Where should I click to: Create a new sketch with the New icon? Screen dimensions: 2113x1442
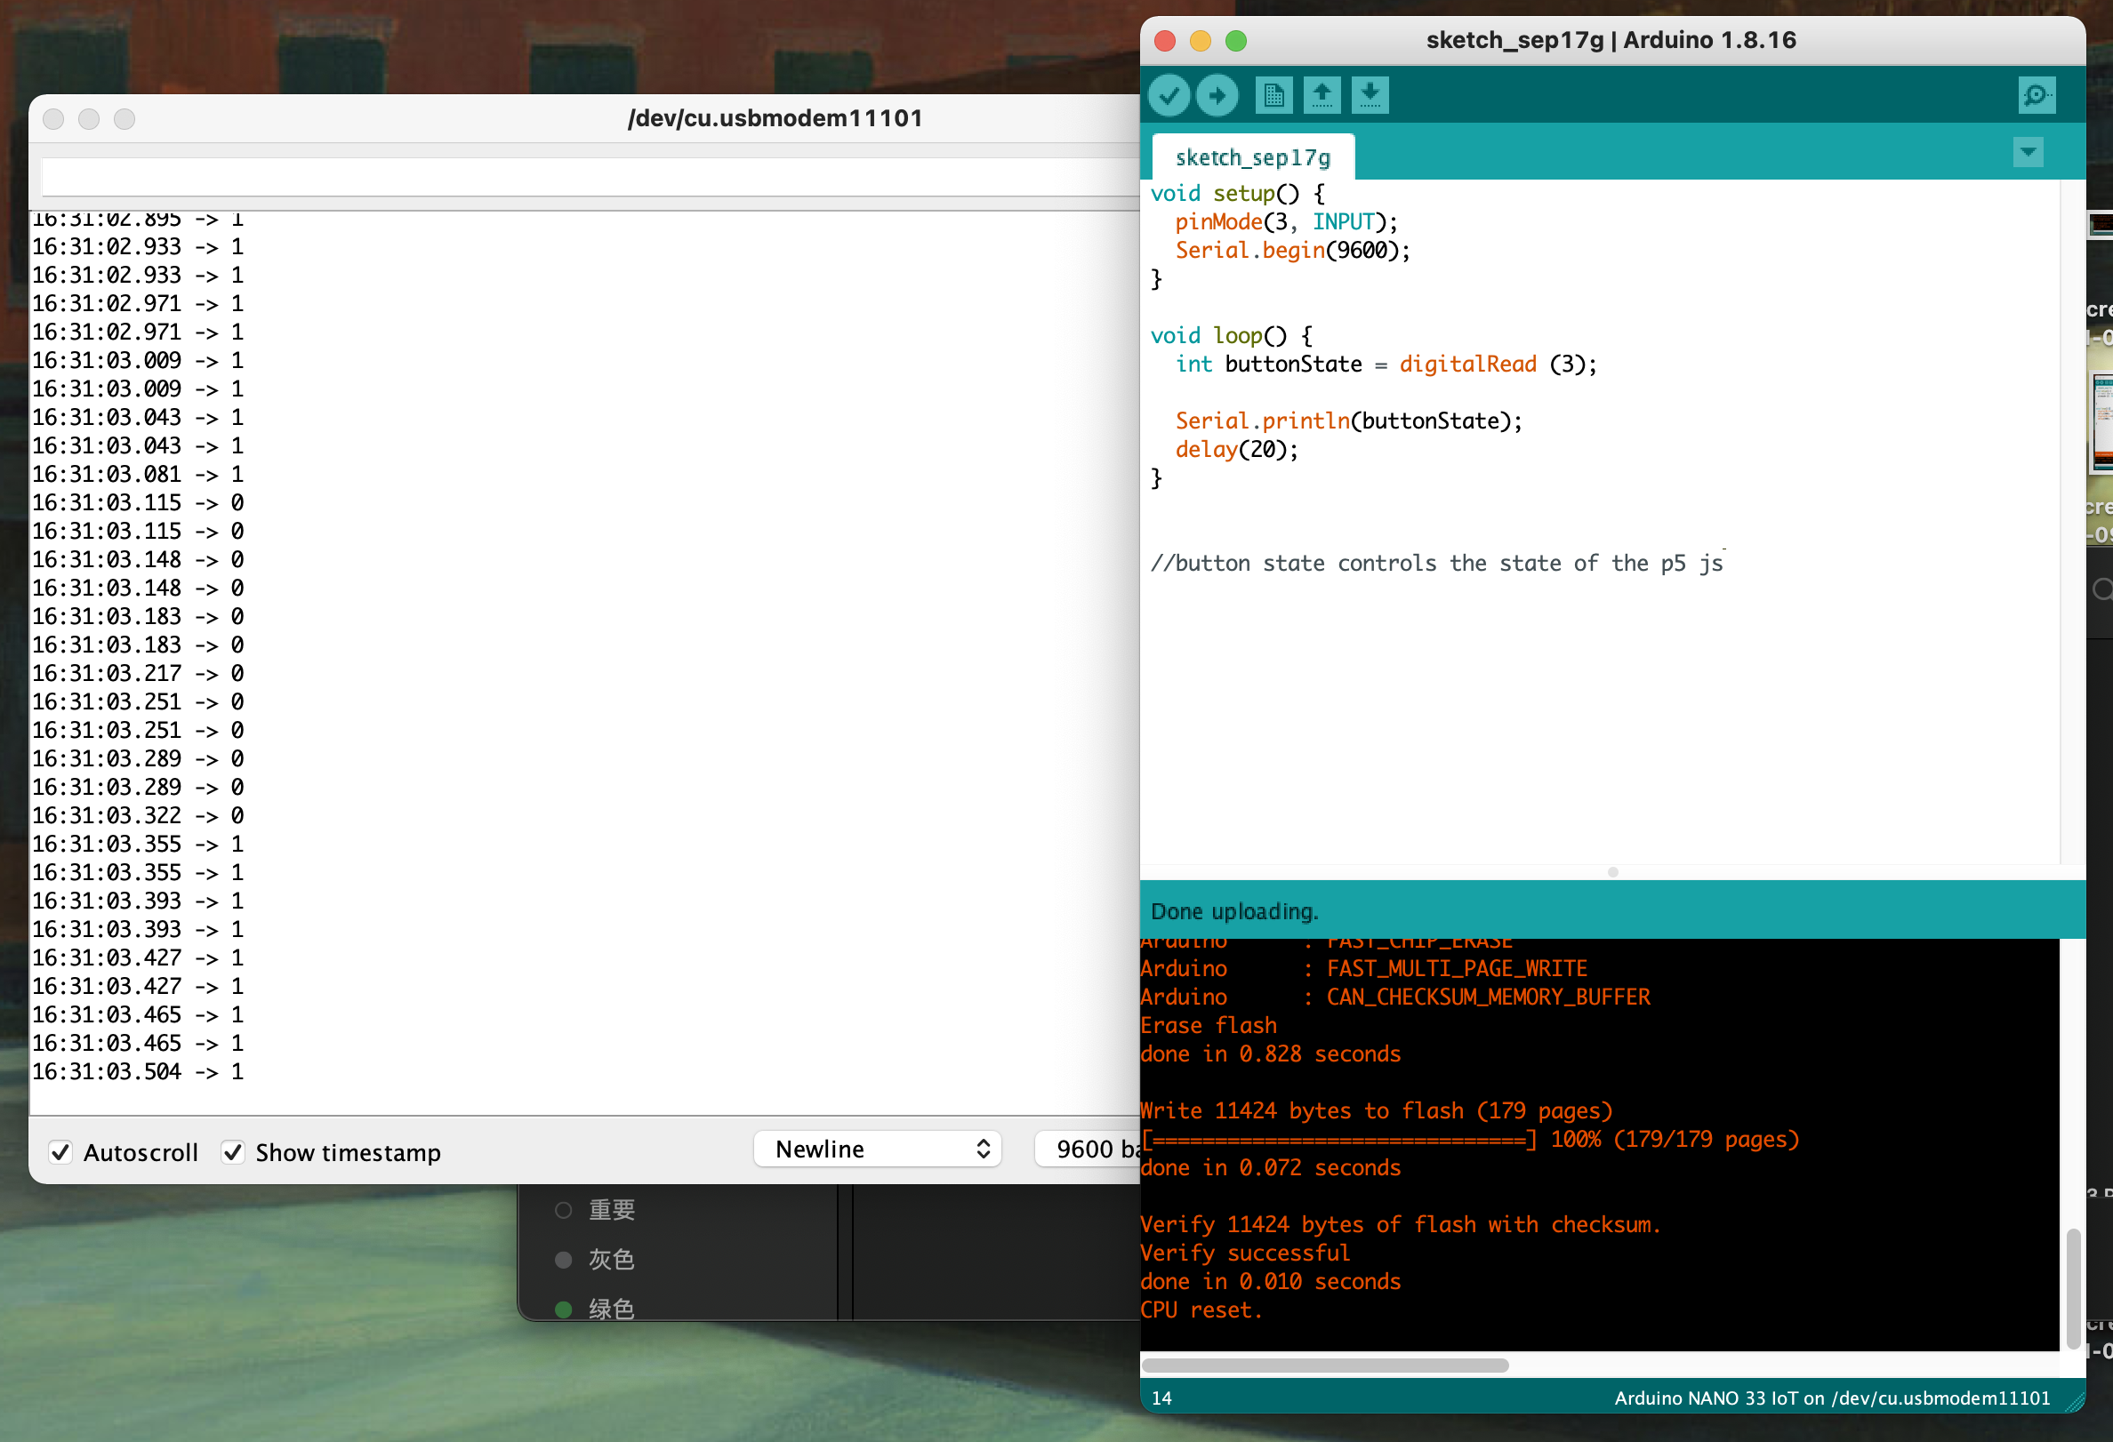click(x=1273, y=95)
